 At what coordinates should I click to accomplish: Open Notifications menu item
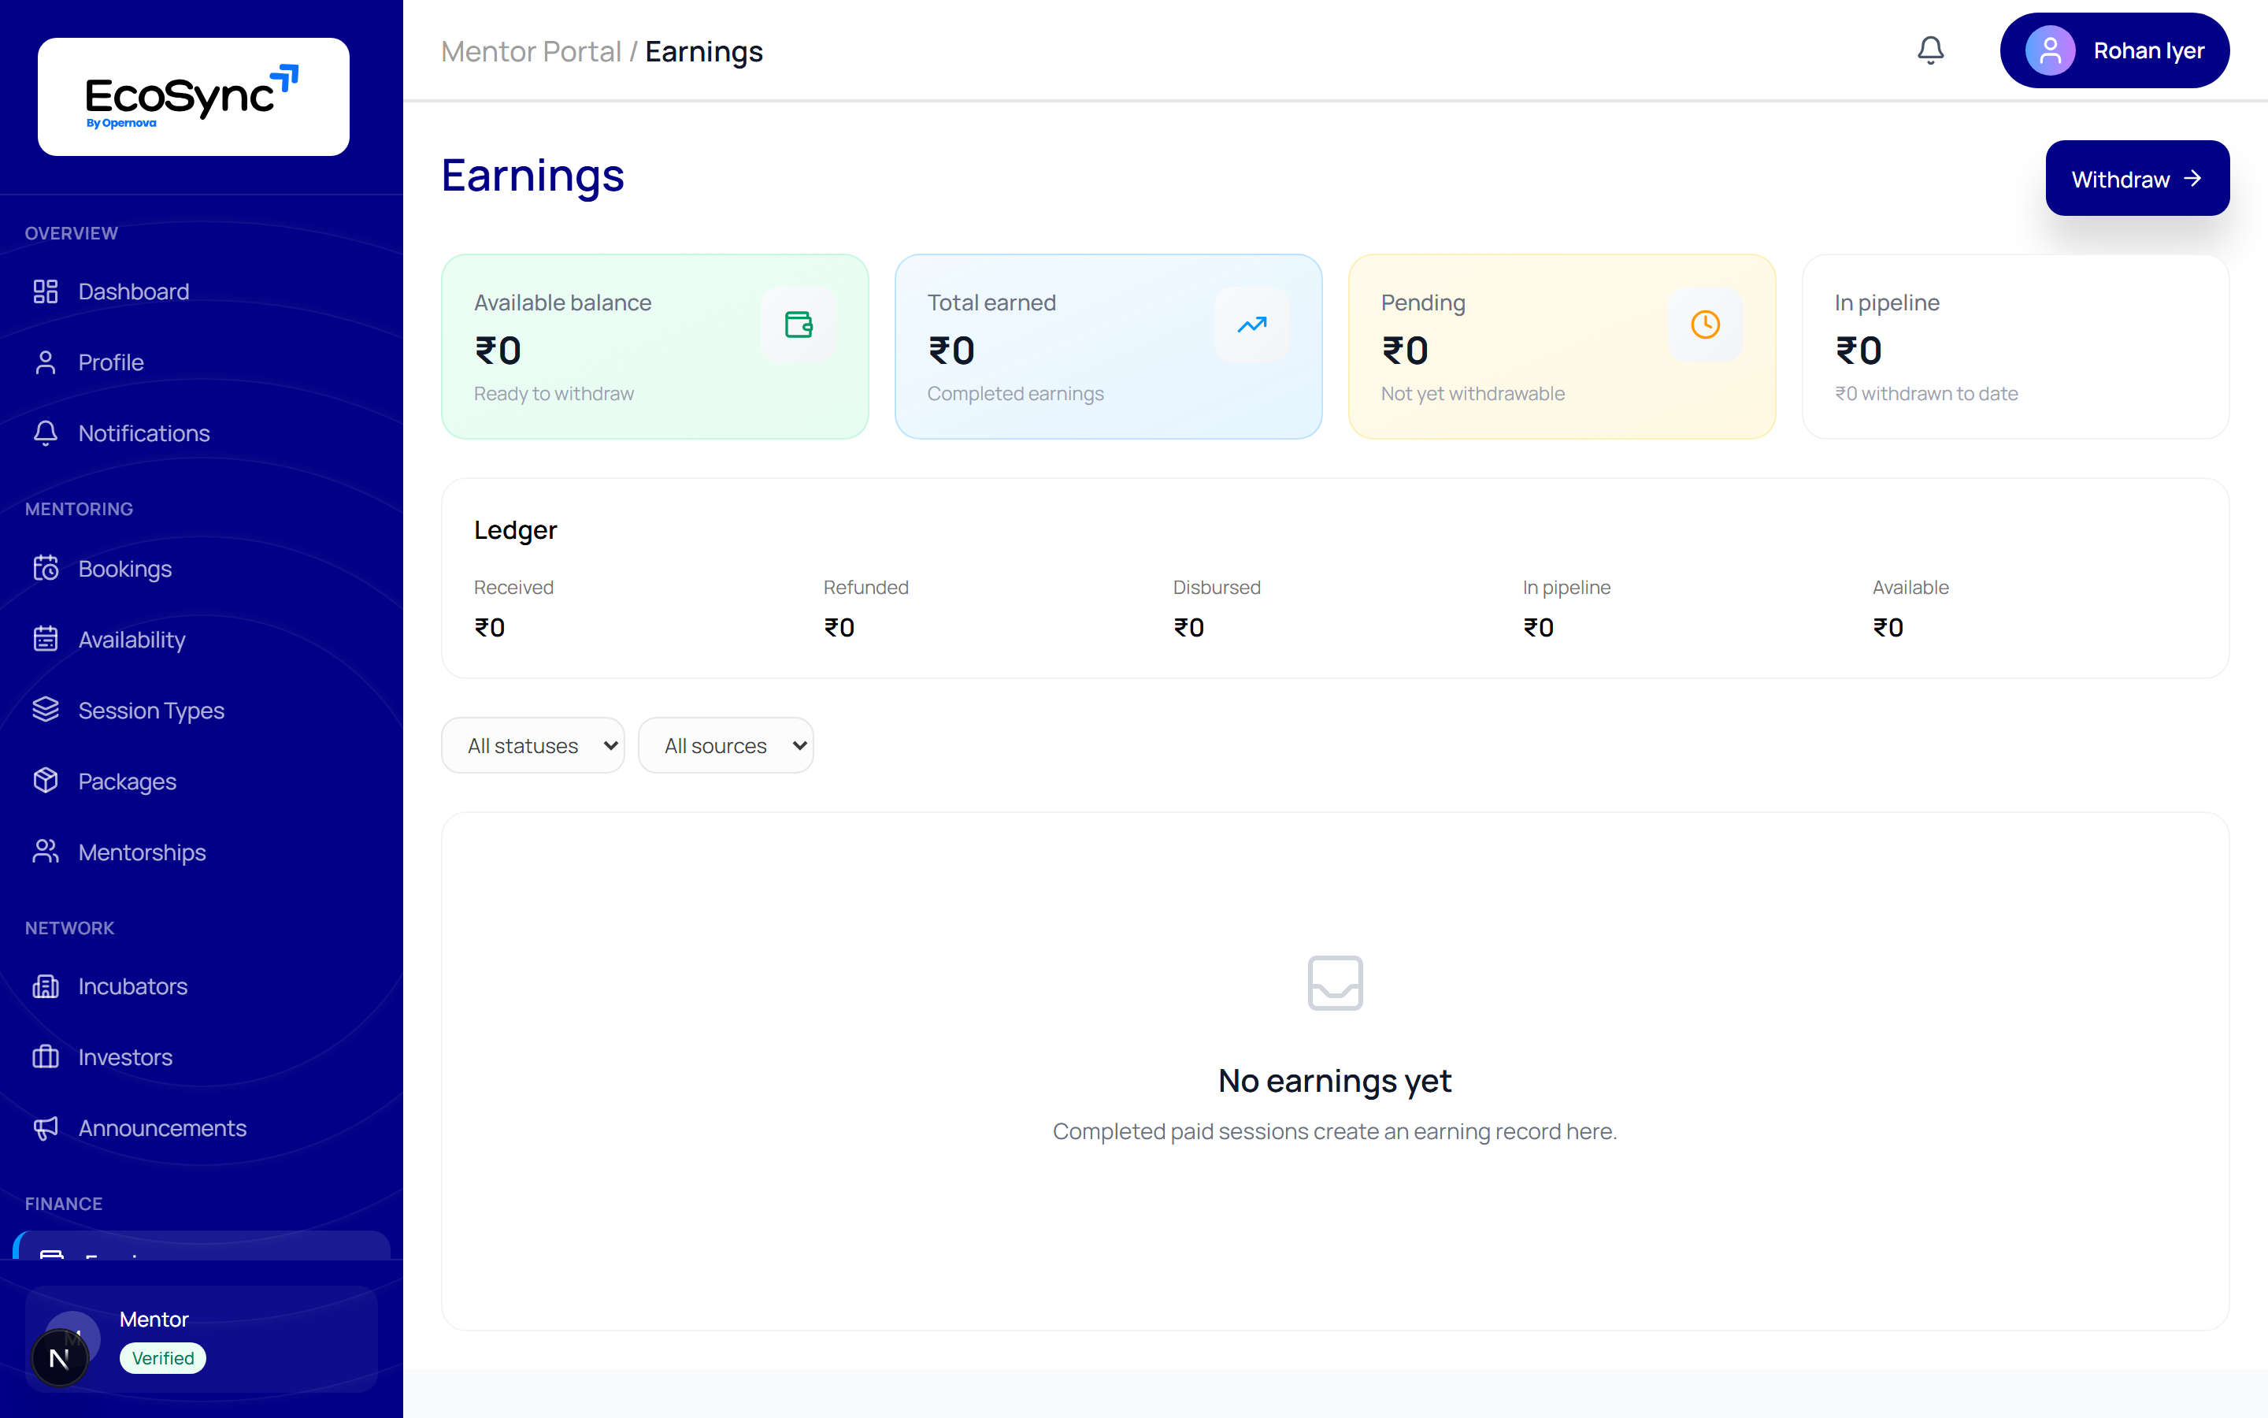click(202, 433)
